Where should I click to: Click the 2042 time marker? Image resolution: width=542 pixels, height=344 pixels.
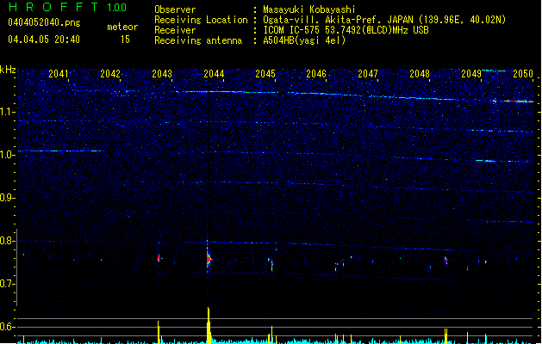point(110,74)
